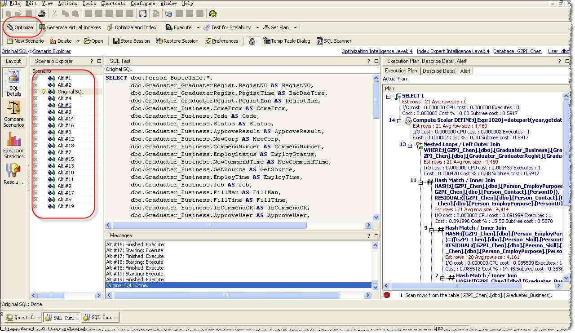Image resolution: width=575 pixels, height=333 pixels.
Task: Open Execution Statistics layout icon
Action: (x=13, y=146)
